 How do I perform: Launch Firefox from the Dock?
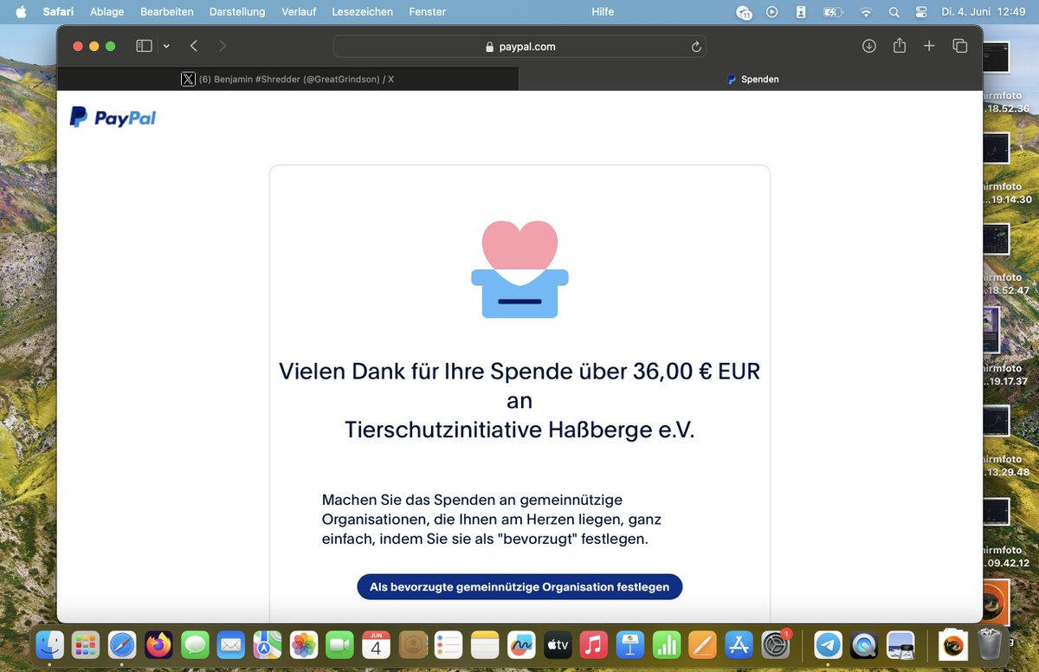tap(158, 644)
